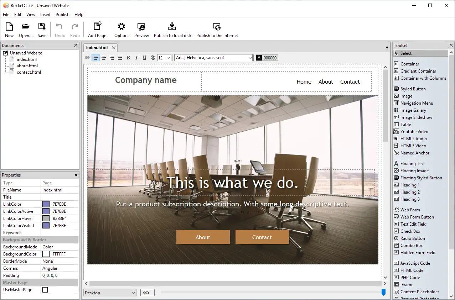Click Publish to local disk icon
The width and height of the screenshot is (455, 300).
click(x=172, y=30)
